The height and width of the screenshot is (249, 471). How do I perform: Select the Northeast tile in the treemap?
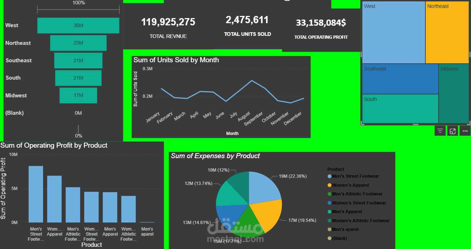447,33
